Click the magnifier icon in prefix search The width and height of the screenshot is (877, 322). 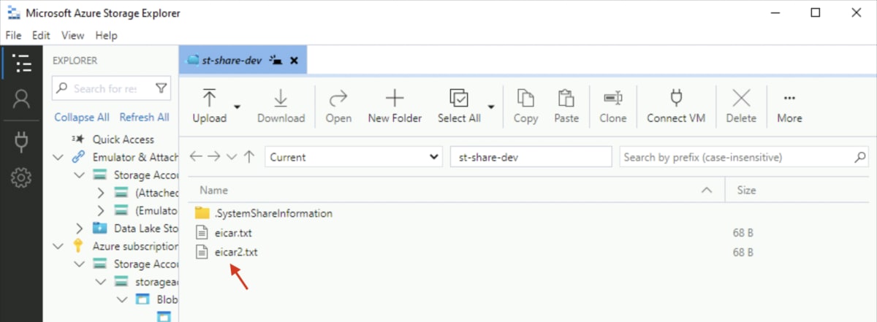(860, 157)
